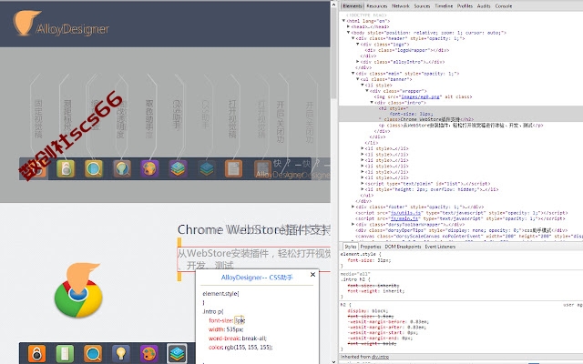The width and height of the screenshot is (583, 364).
Task: Expand the head node
Action: pos(348,26)
